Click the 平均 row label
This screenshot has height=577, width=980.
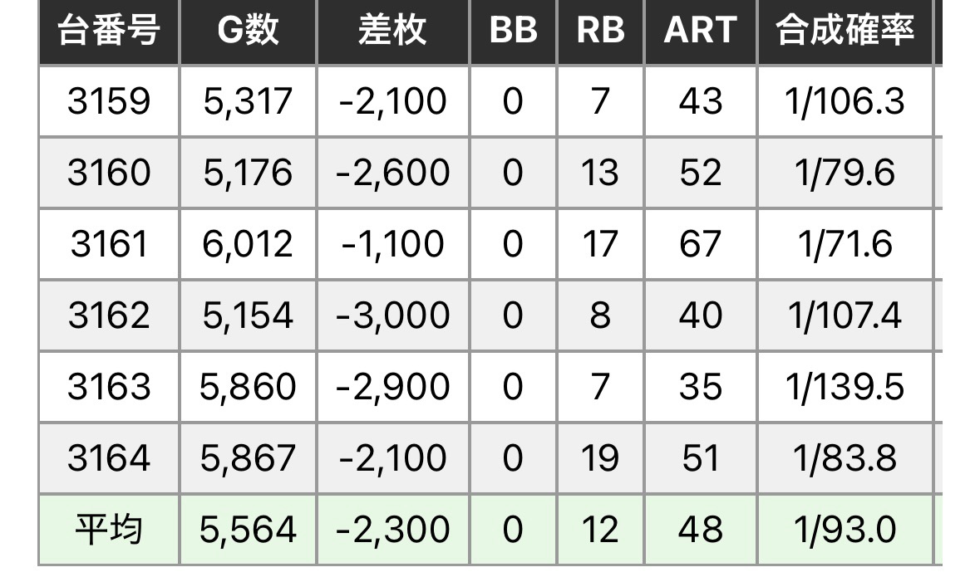click(x=108, y=530)
